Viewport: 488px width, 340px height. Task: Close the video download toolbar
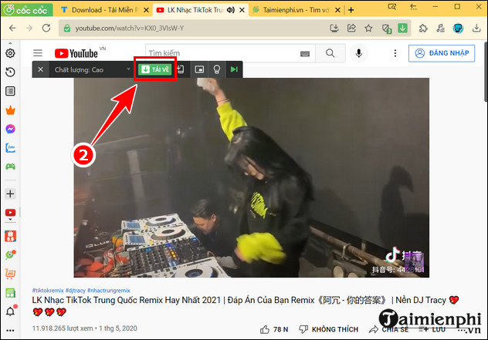[x=39, y=69]
